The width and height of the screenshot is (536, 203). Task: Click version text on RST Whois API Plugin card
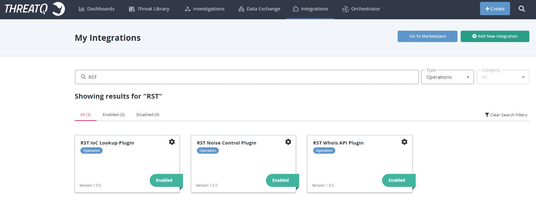(323, 185)
